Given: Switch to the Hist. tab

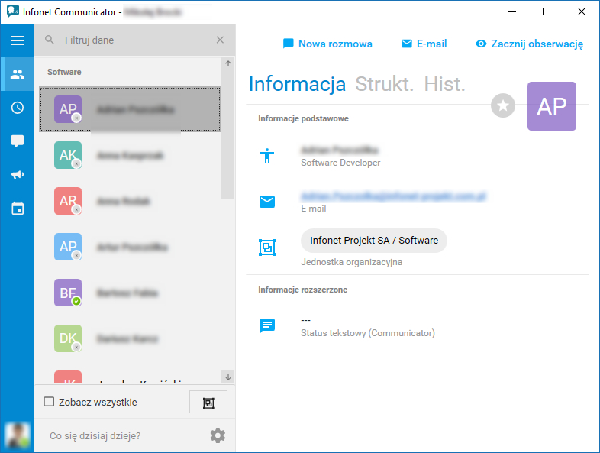Looking at the screenshot, I should (444, 84).
